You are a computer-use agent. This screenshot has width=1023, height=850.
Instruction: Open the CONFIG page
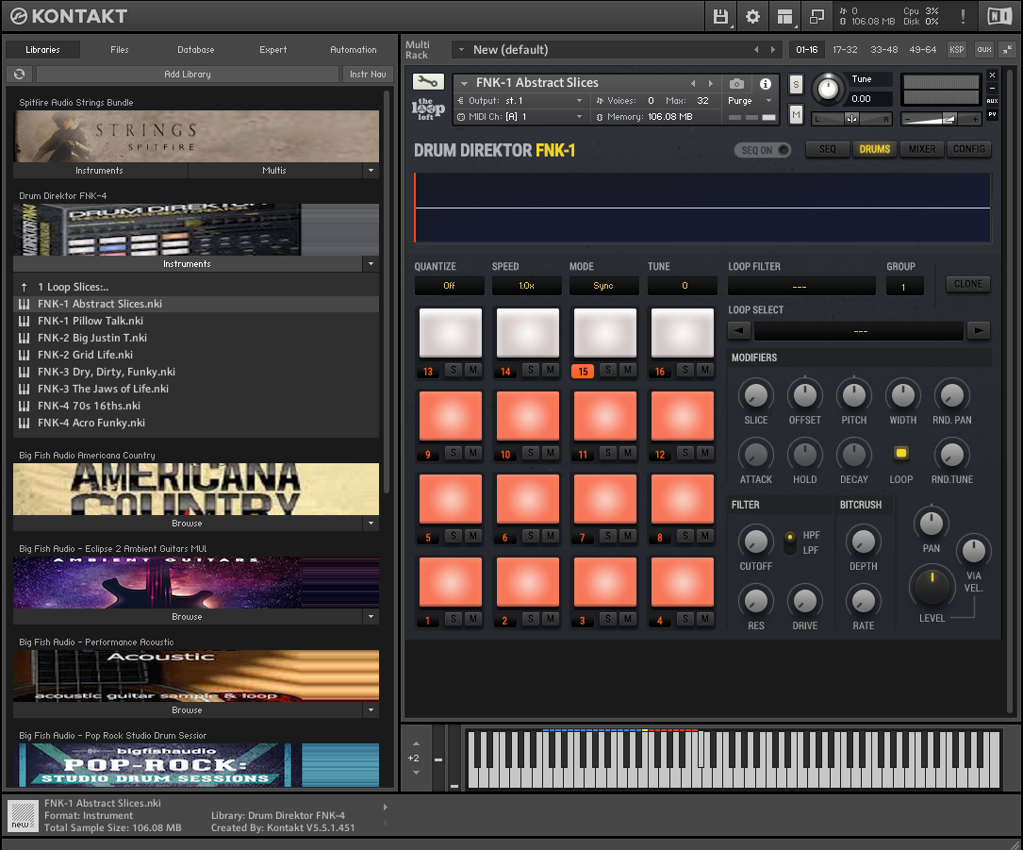(x=969, y=149)
